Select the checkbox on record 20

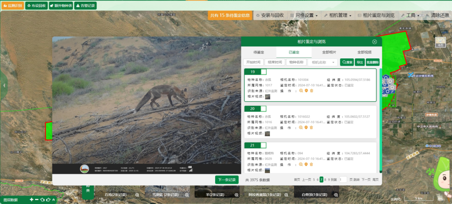(264, 108)
